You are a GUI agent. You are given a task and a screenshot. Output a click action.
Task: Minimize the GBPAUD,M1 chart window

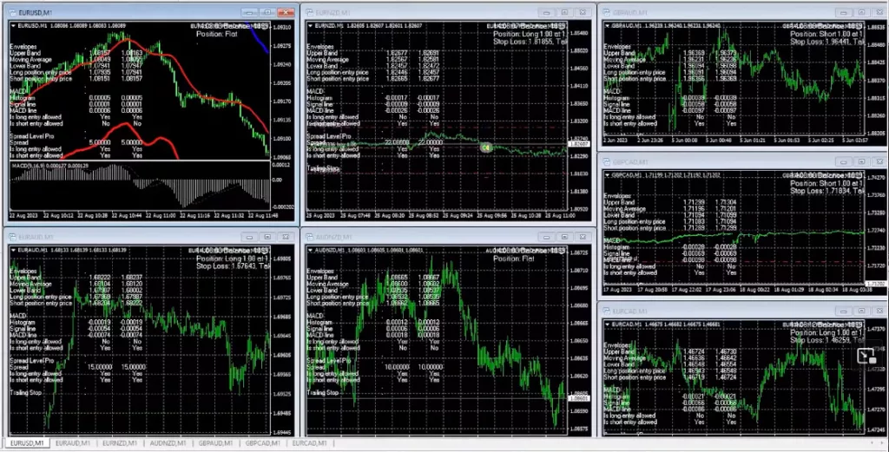coord(846,13)
